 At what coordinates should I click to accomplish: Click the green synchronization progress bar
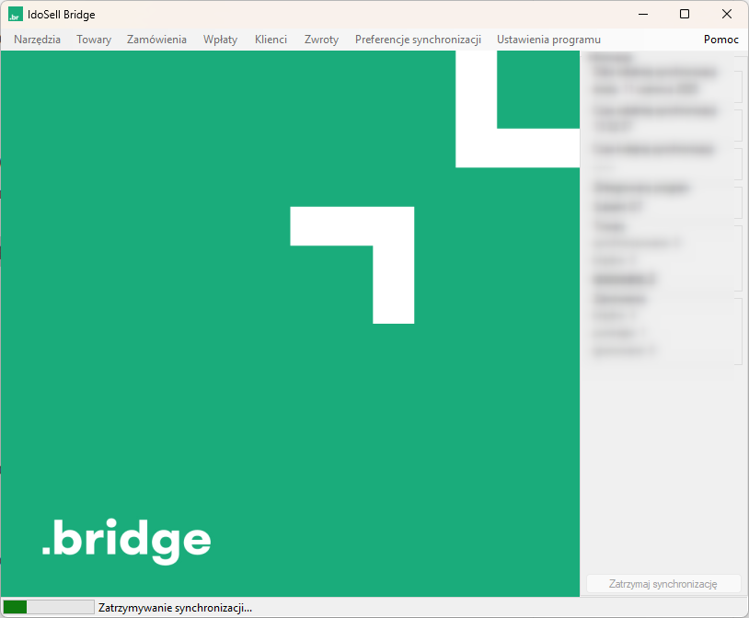point(49,608)
